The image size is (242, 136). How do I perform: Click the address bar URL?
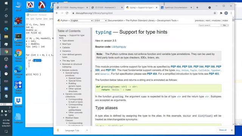click(94, 13)
